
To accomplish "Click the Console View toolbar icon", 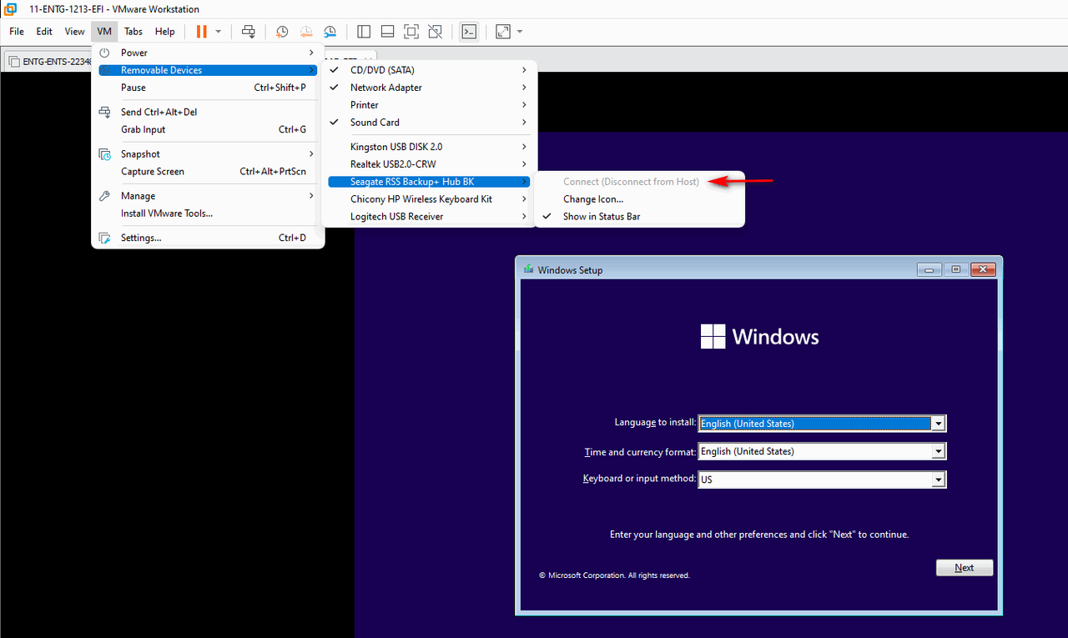I will click(470, 32).
